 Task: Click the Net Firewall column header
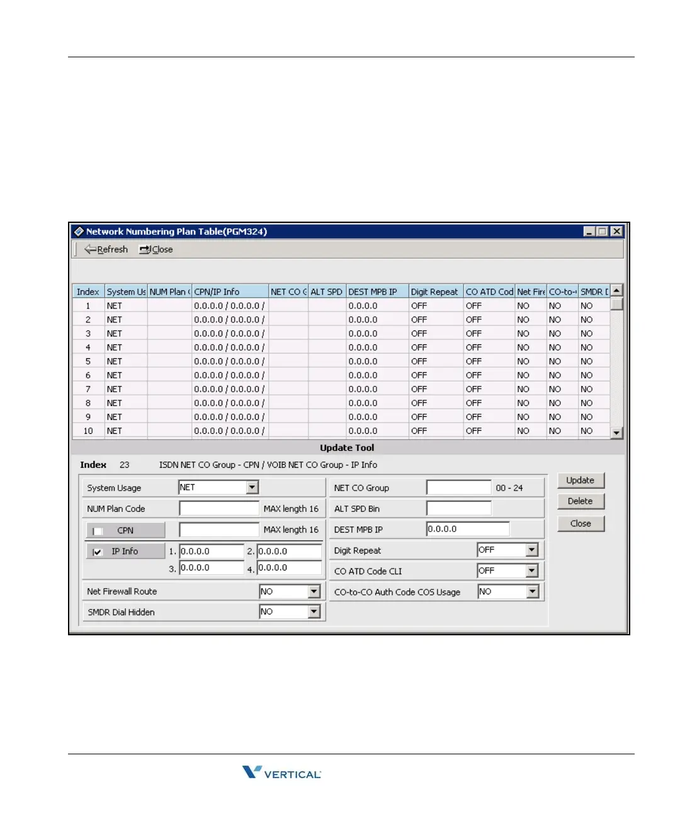[531, 292]
